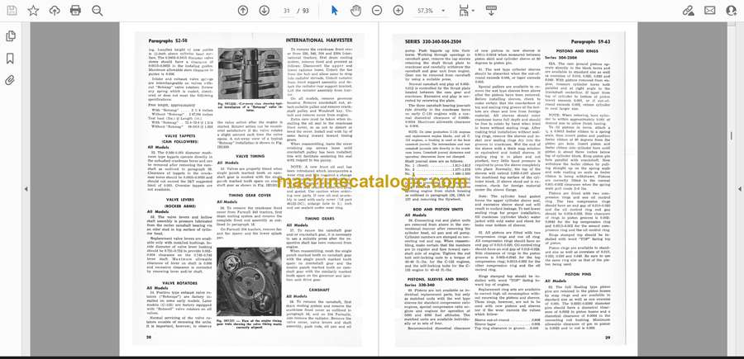This screenshot has width=744, height=359.
Task: Print the document
Action: 75,11
